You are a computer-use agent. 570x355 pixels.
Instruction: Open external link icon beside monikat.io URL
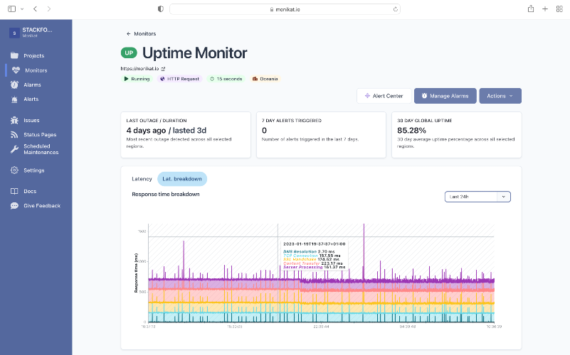pos(163,69)
